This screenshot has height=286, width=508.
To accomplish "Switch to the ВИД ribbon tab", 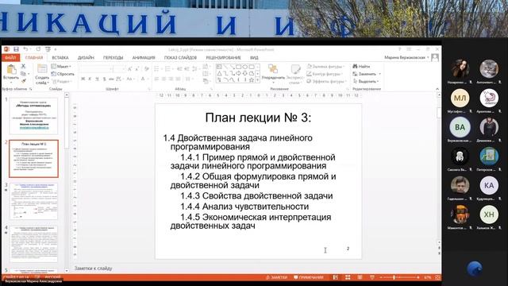I will [x=254, y=58].
